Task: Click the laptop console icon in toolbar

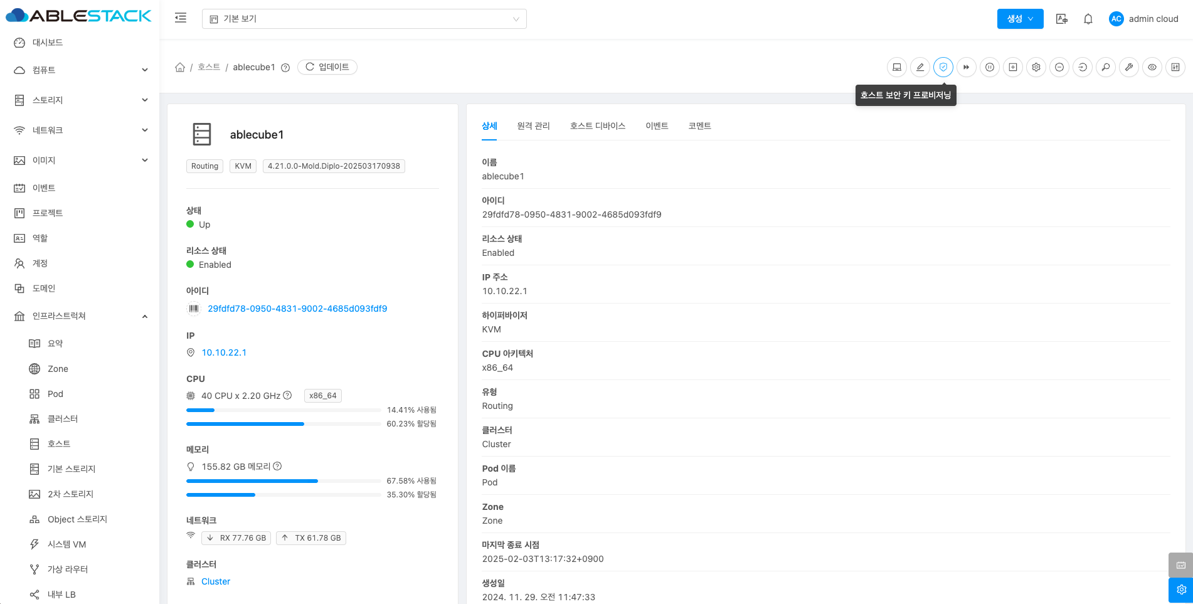Action: [x=896, y=67]
